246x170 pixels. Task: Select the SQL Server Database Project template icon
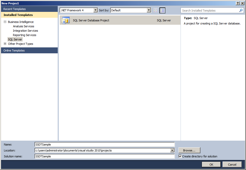coord(66,20)
